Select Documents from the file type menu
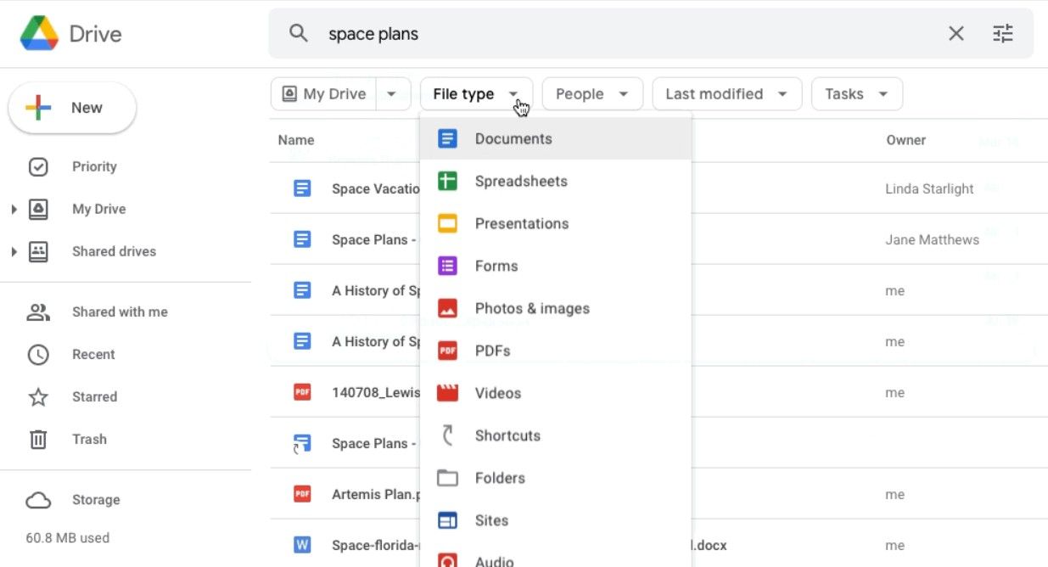Viewport: 1048px width, 567px height. click(x=513, y=138)
